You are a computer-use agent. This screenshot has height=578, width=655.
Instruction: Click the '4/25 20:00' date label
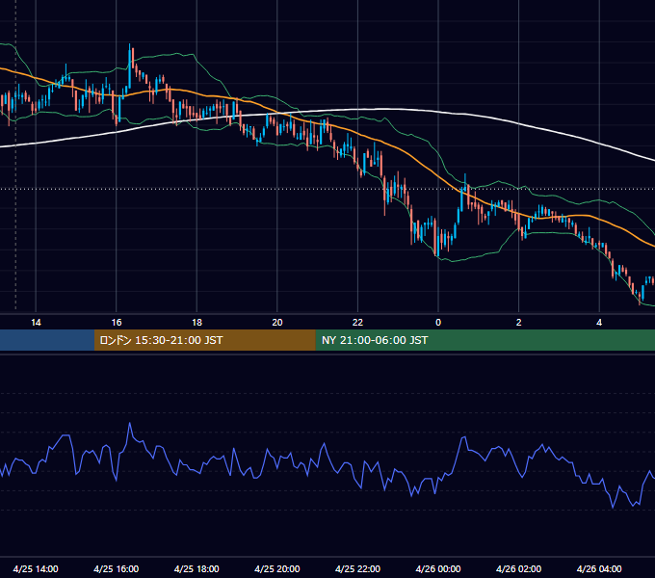click(x=277, y=568)
